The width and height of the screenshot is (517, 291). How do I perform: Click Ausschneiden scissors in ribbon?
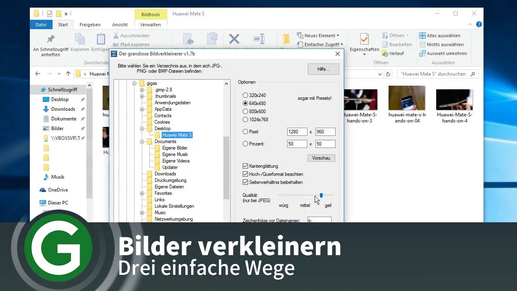pos(131,36)
